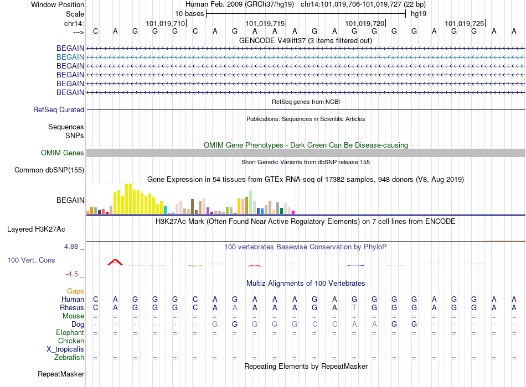Click the hg19 label beside scale bar
526x387 pixels.
[419, 14]
